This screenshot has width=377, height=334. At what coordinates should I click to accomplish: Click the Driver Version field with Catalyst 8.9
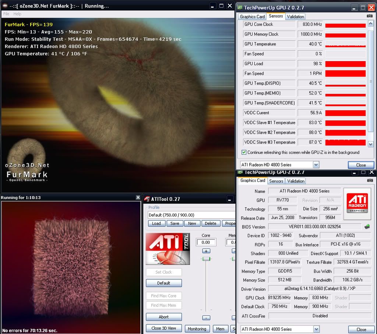click(320, 288)
